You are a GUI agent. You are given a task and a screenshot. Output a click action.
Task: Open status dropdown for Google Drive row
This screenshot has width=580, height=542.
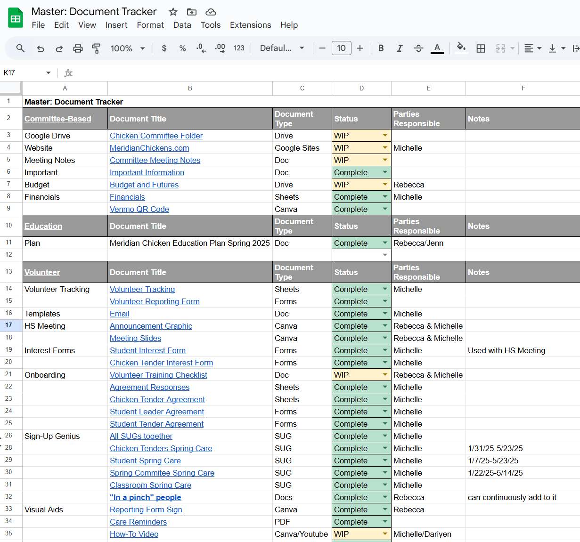pos(385,136)
